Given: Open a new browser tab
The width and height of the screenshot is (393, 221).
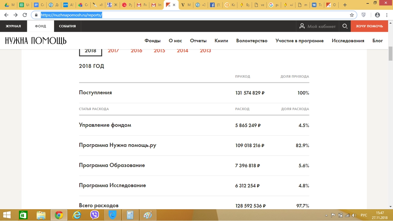Looking at the screenshot, I should pyautogui.click(x=345, y=5).
